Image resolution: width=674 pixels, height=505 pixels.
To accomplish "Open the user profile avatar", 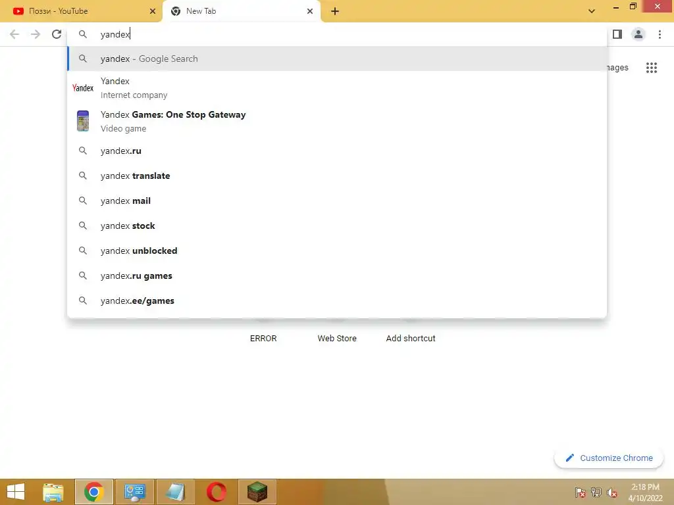I will point(638,34).
